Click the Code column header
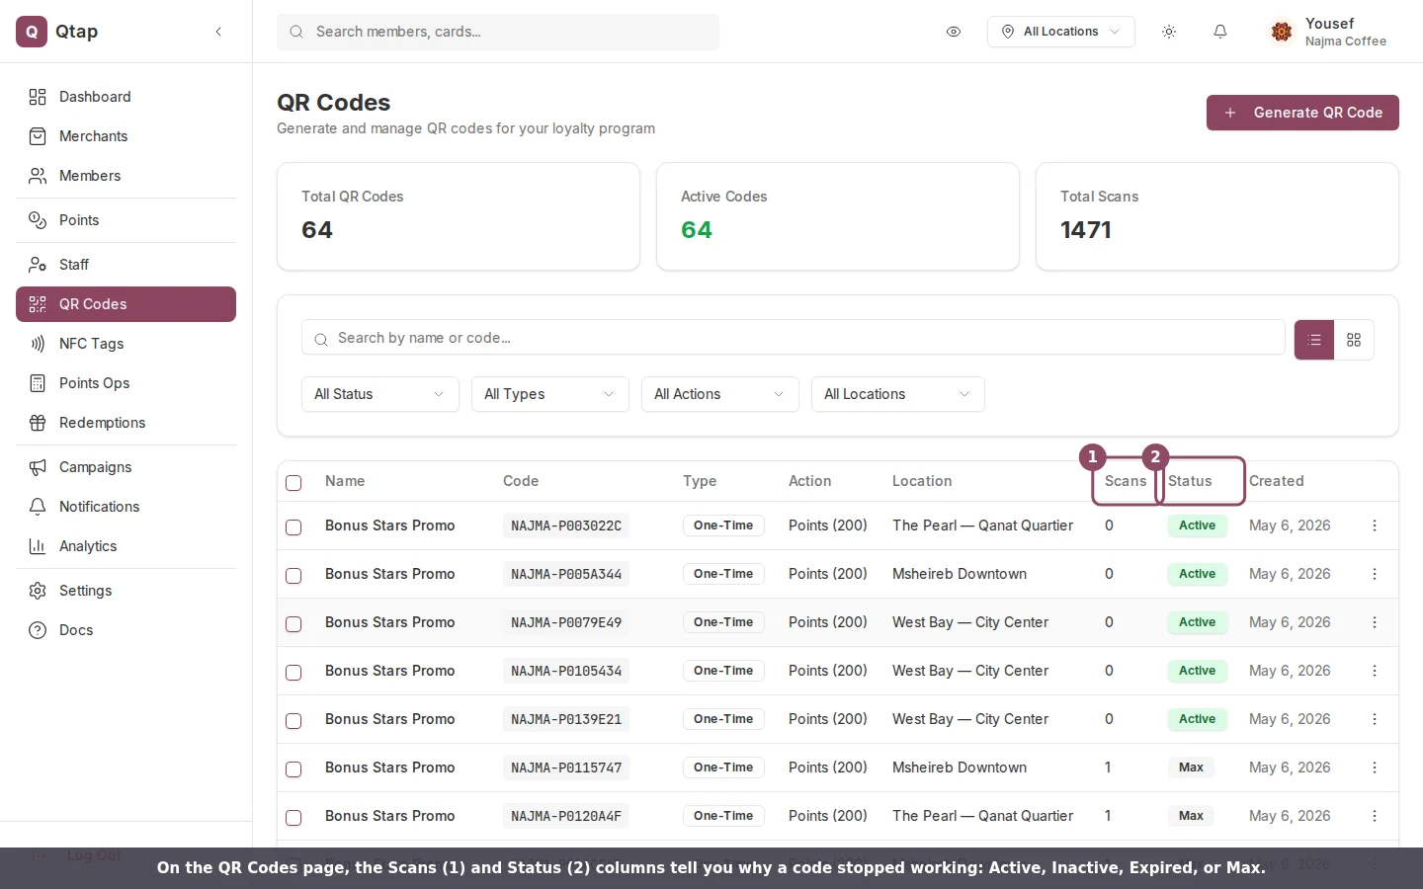 (521, 481)
